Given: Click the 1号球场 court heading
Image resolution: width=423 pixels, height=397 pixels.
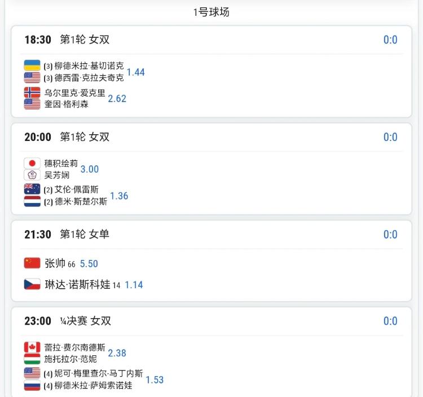Looking at the screenshot, I should click(211, 12).
